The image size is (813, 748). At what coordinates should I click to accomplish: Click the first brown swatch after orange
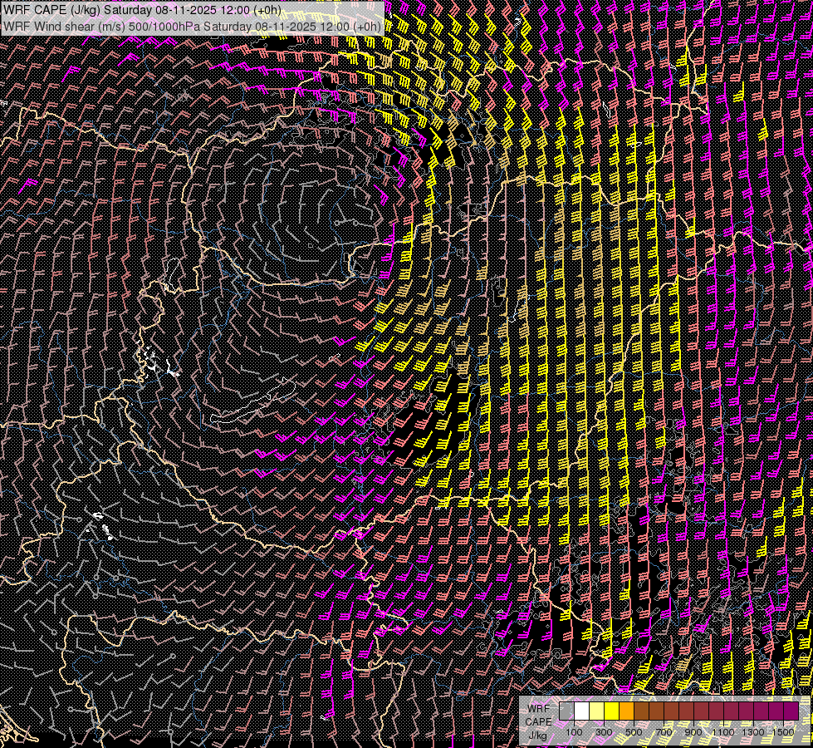[641, 711]
